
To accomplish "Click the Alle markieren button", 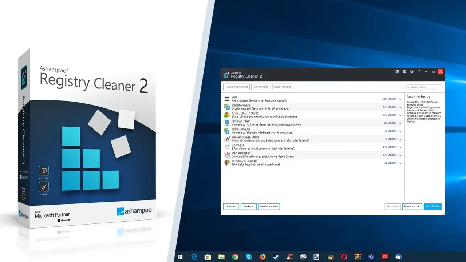I will click(x=261, y=87).
